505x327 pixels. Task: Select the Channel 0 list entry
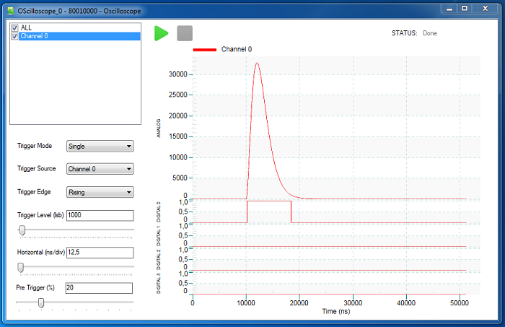(75, 36)
